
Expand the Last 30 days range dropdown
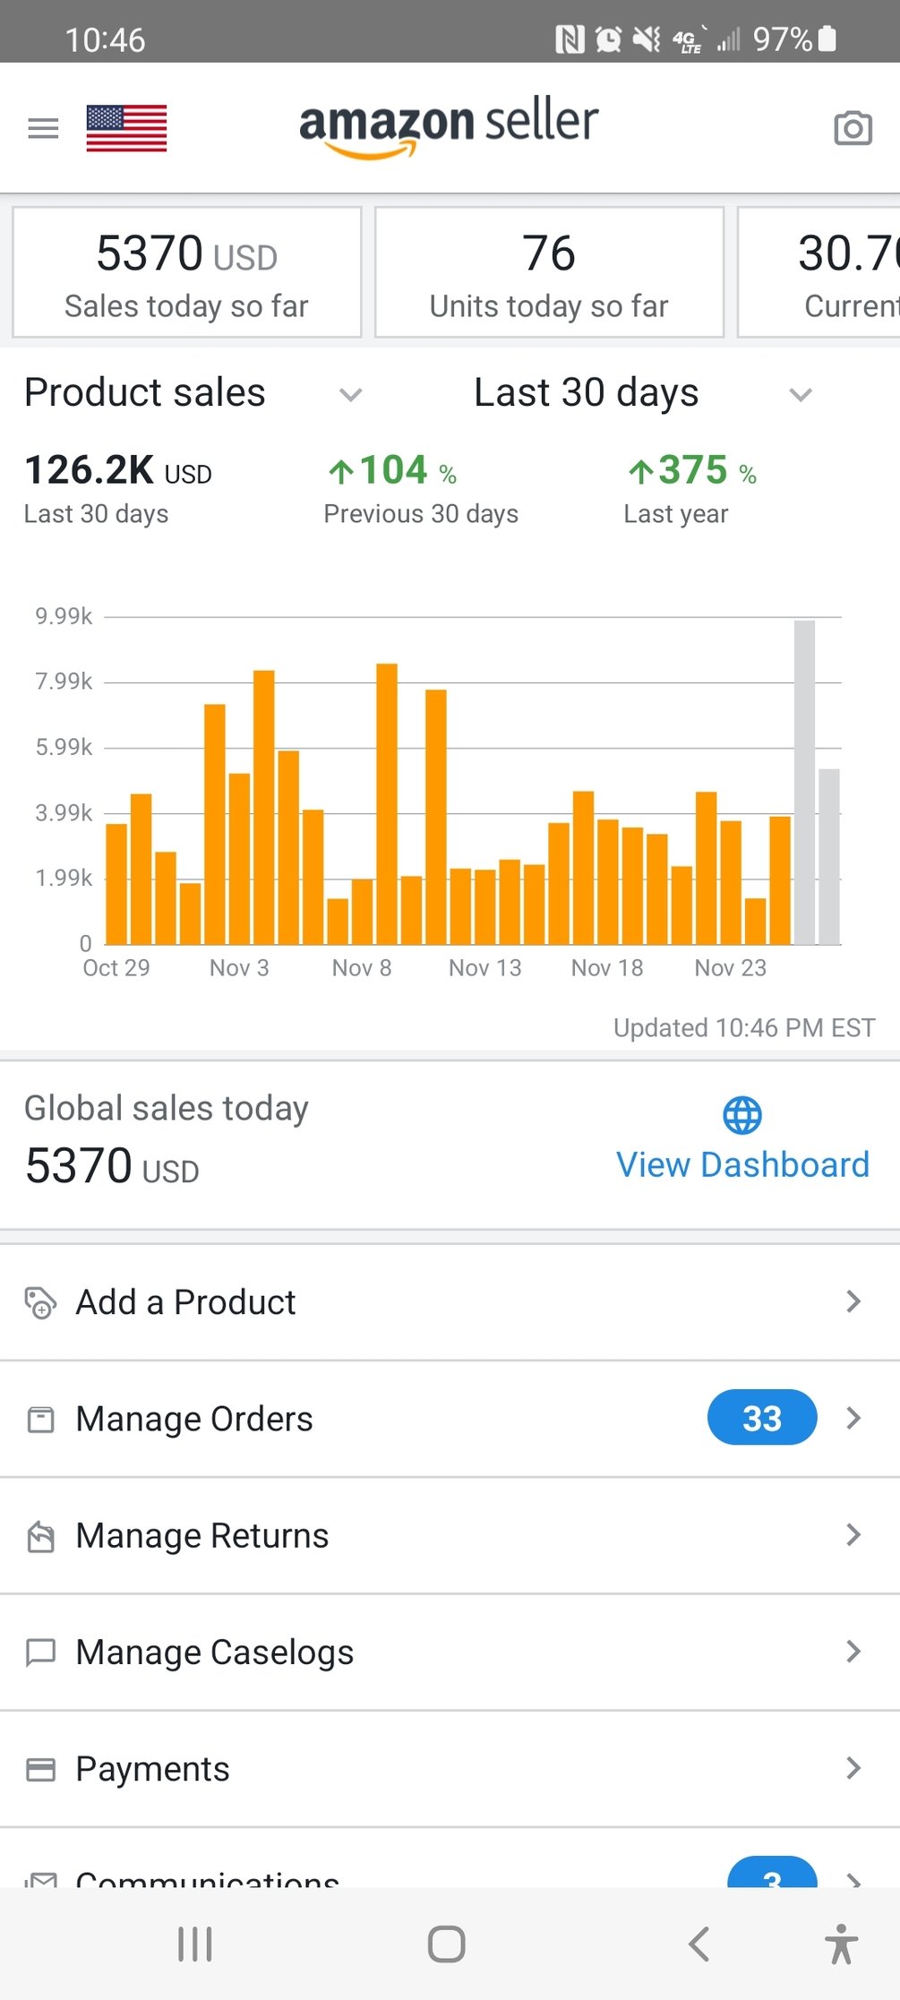[800, 394]
